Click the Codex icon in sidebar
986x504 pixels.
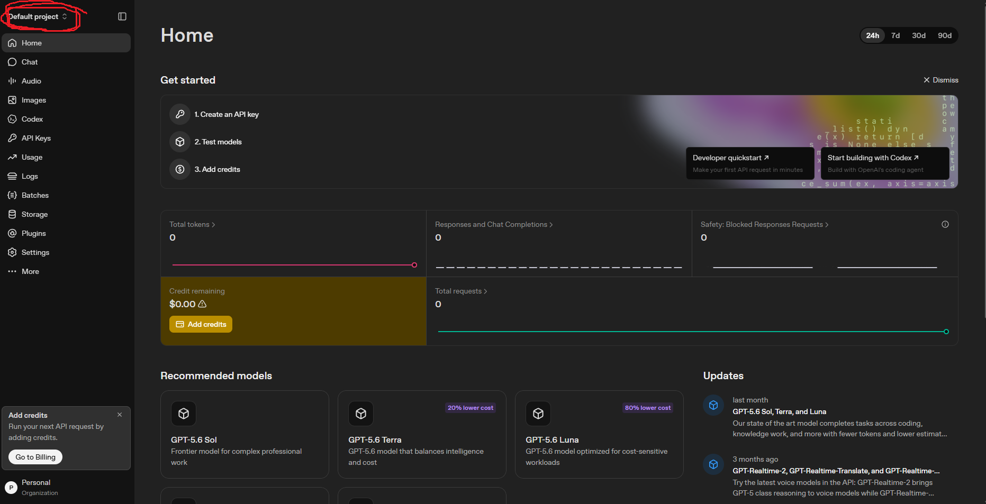coord(12,119)
